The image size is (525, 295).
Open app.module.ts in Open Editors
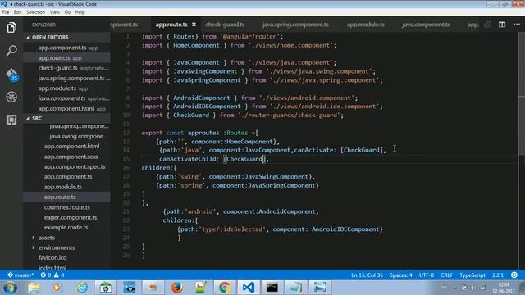point(67,88)
